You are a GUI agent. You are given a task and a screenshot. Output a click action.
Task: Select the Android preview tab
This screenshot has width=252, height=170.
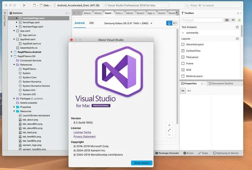pyautogui.click(x=80, y=23)
